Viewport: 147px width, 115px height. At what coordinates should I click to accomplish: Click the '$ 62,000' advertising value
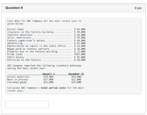[80, 43]
